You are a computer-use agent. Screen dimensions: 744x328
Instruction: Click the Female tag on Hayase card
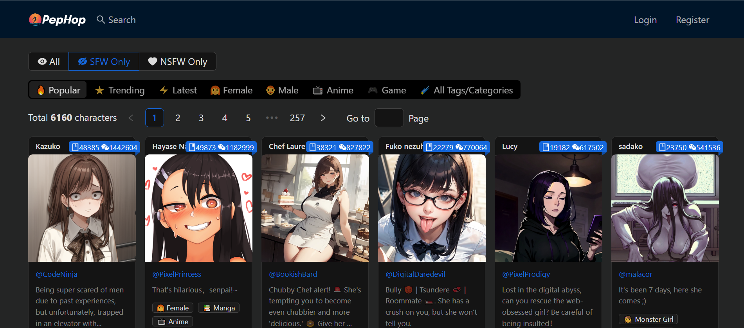tap(173, 308)
